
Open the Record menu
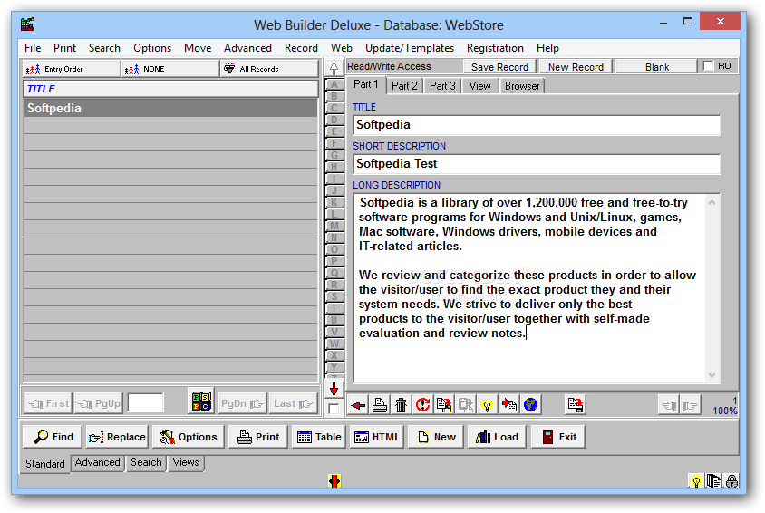click(x=301, y=48)
